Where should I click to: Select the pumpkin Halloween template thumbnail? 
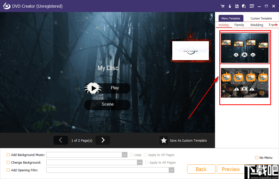[245, 83]
